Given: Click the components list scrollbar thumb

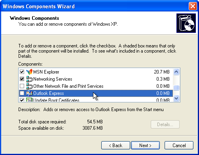Looking at the screenshot, I should 176,88.
